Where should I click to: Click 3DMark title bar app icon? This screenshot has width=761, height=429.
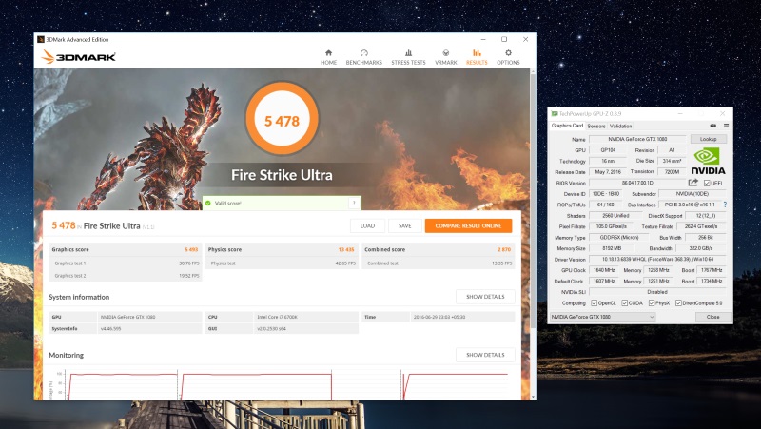[41, 39]
